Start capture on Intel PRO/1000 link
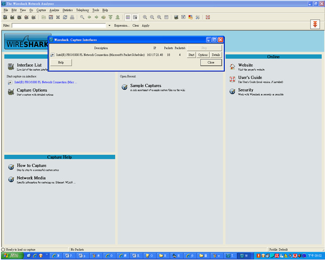Screen dimensions: 325x260 pos(45,82)
